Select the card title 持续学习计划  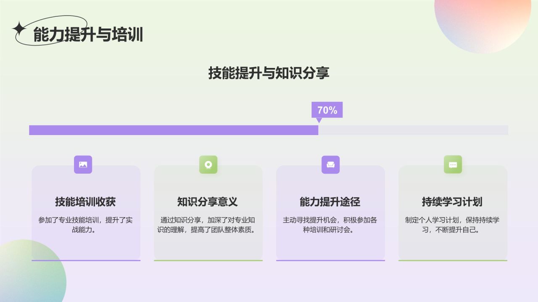(x=452, y=202)
